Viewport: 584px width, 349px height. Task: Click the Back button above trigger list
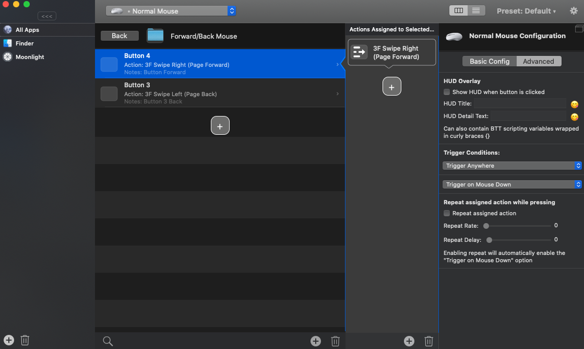[x=120, y=36]
